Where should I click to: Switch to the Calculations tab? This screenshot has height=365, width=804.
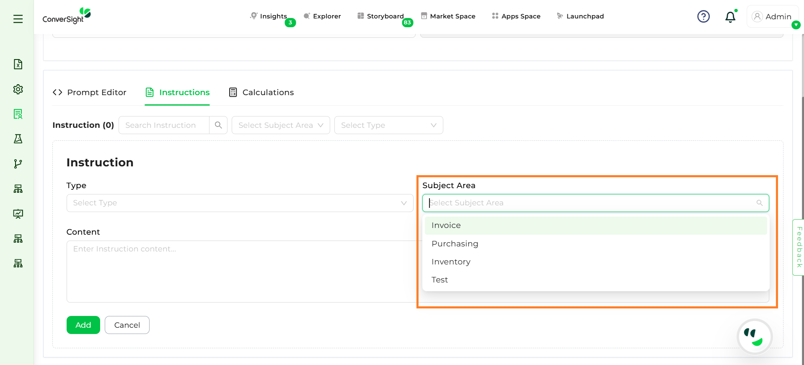[x=261, y=93]
